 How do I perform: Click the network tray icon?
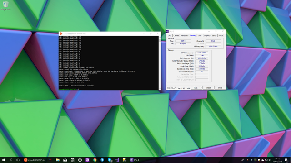266,160
